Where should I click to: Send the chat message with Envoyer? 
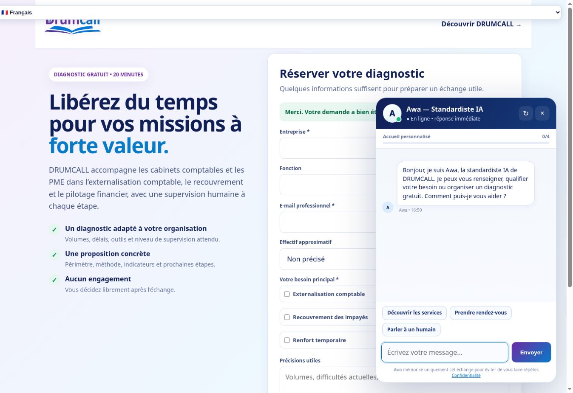point(531,352)
